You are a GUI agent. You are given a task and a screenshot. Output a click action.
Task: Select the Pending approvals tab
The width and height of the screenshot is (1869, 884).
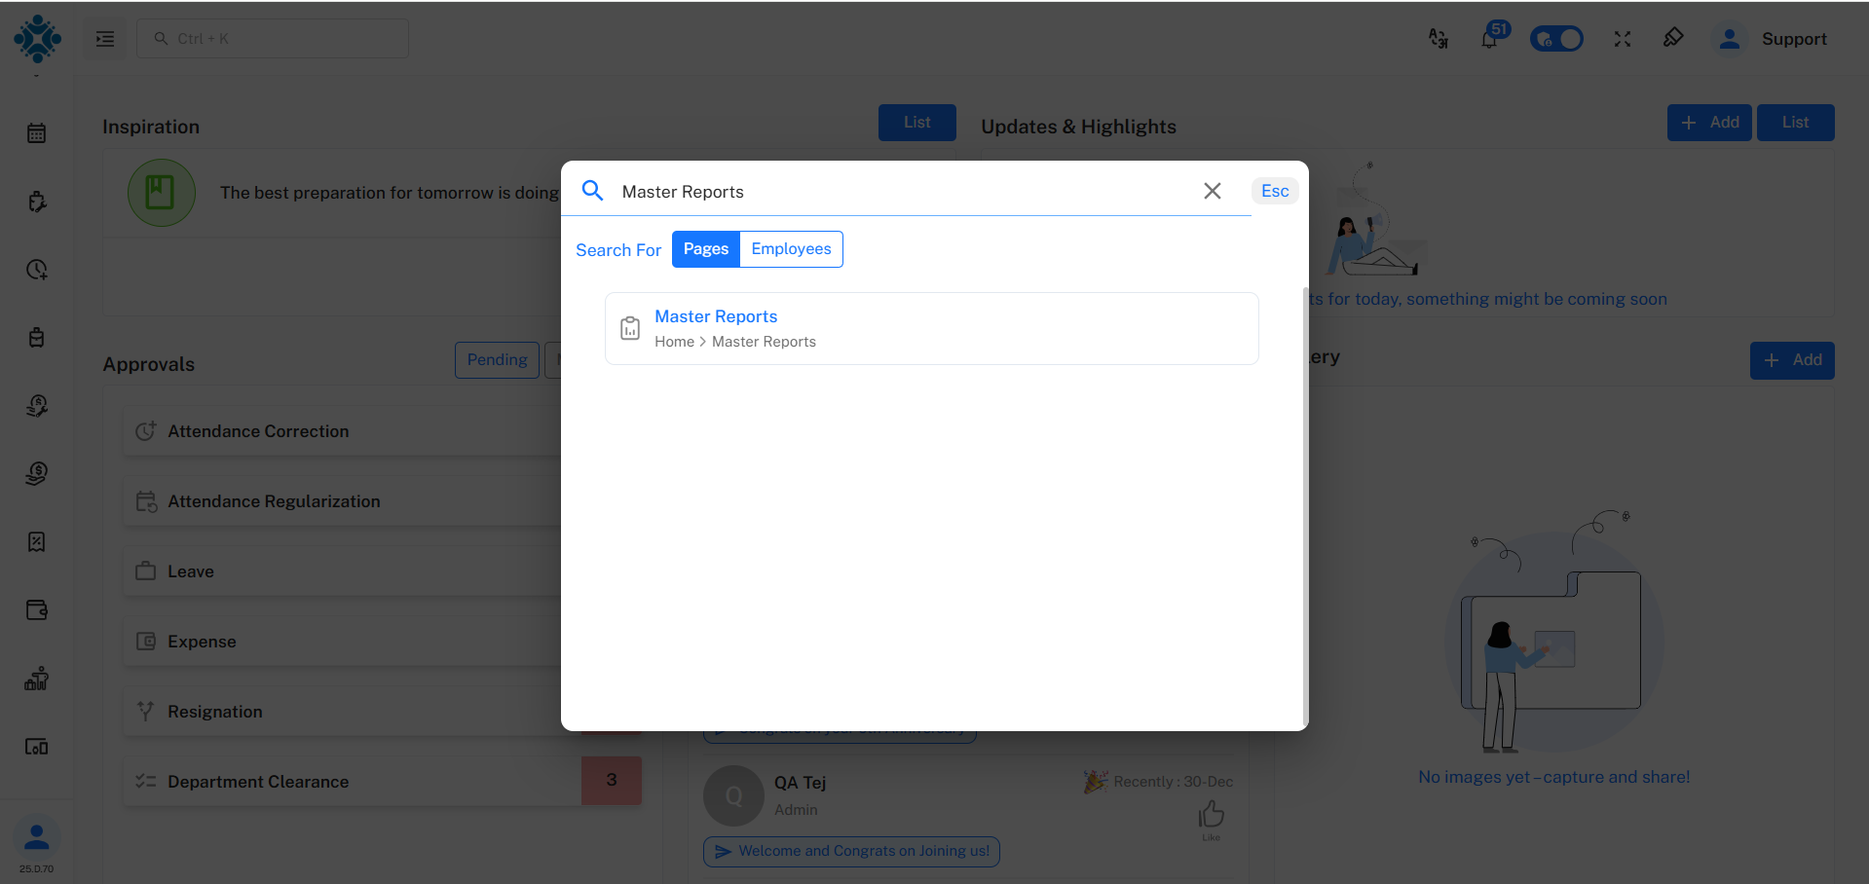click(x=497, y=359)
